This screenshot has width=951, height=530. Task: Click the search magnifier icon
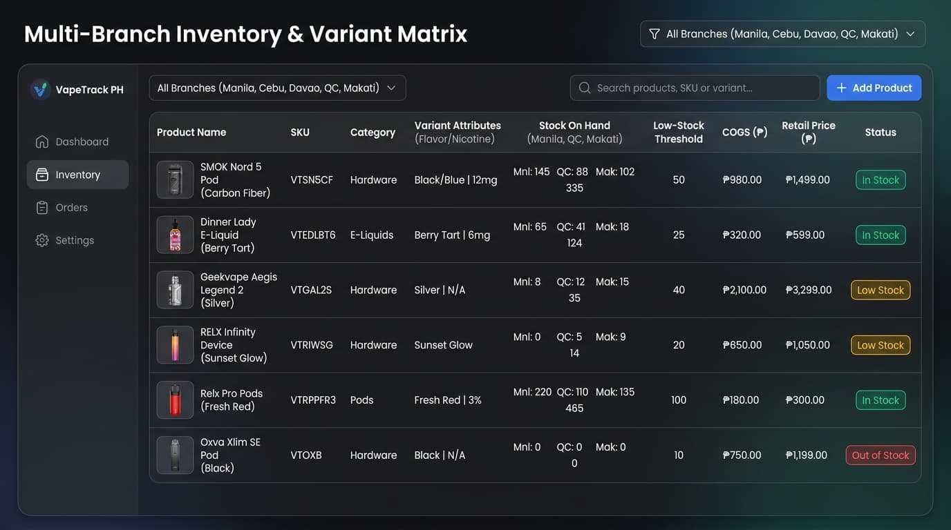click(x=585, y=88)
